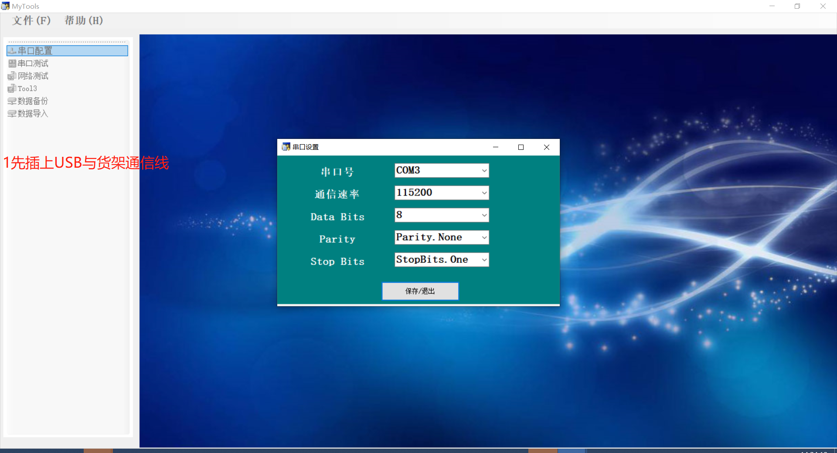Expand the 串口号 COM3 dropdown
This screenshot has width=837, height=453.
tap(484, 171)
